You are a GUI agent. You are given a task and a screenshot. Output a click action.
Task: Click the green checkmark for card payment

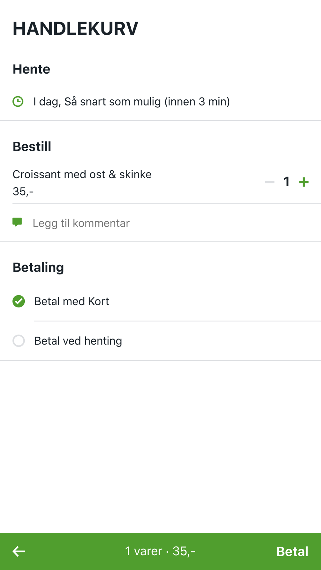pyautogui.click(x=19, y=301)
